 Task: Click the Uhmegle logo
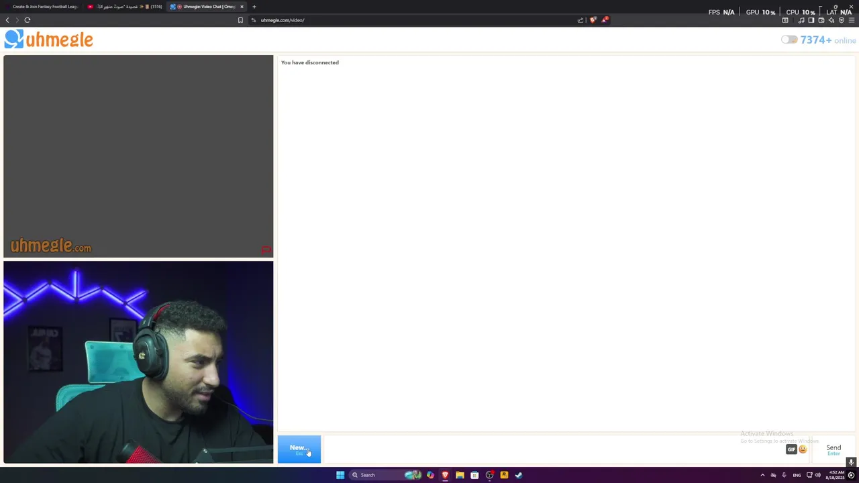click(x=48, y=40)
